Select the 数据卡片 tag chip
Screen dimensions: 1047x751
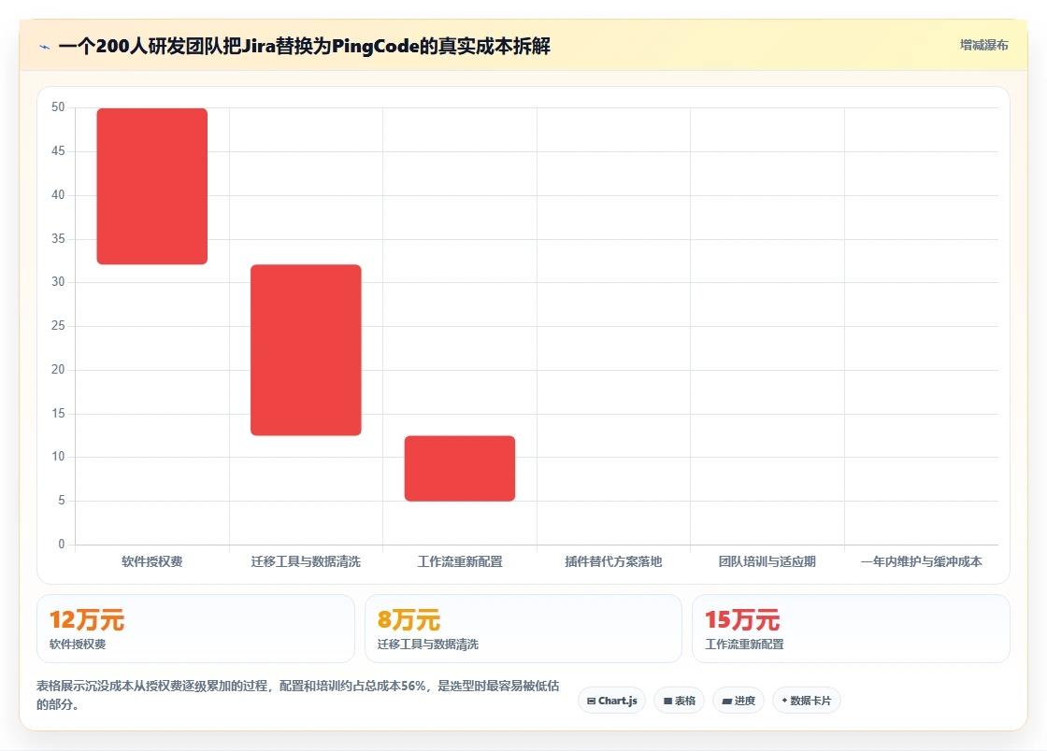pyautogui.click(x=807, y=701)
